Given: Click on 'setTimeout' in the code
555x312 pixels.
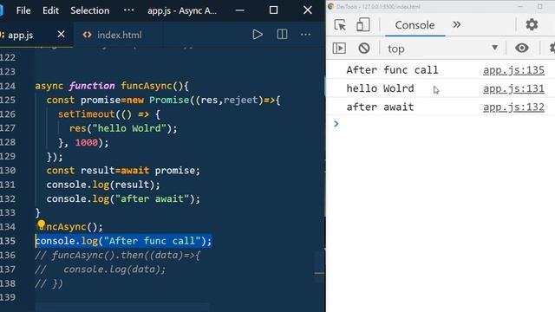Looking at the screenshot, I should coord(87,114).
